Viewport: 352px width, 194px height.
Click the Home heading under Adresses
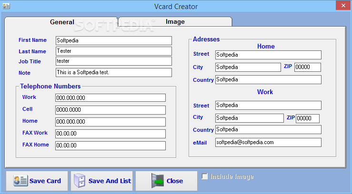(266, 47)
